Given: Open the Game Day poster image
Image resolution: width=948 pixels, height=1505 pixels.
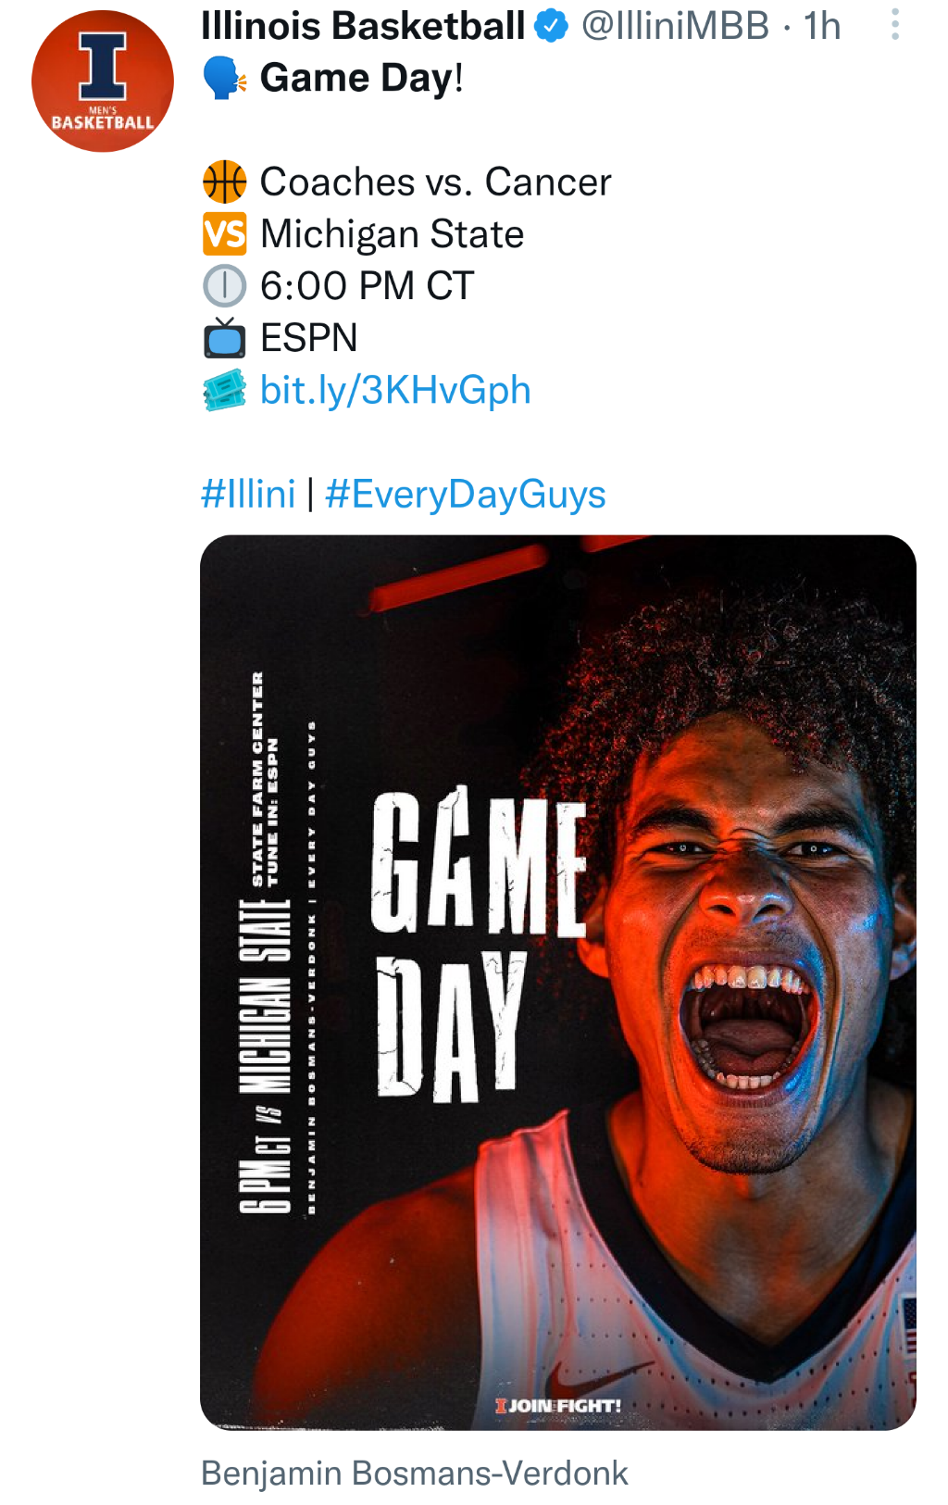Looking at the screenshot, I should tap(557, 982).
